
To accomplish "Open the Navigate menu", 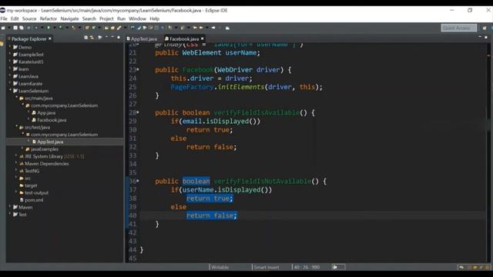I will coord(69,18).
